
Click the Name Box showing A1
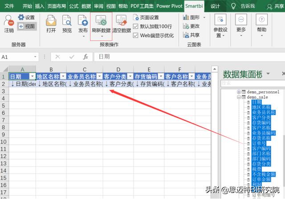(16, 57)
